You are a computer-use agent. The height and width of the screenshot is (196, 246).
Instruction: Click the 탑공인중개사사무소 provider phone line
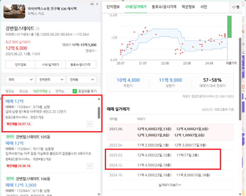tap(208, 97)
